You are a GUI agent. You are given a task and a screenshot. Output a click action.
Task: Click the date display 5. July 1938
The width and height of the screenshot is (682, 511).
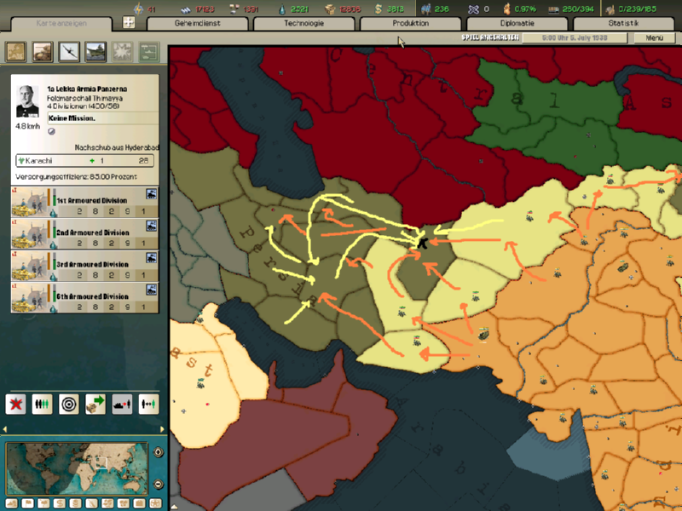click(575, 37)
